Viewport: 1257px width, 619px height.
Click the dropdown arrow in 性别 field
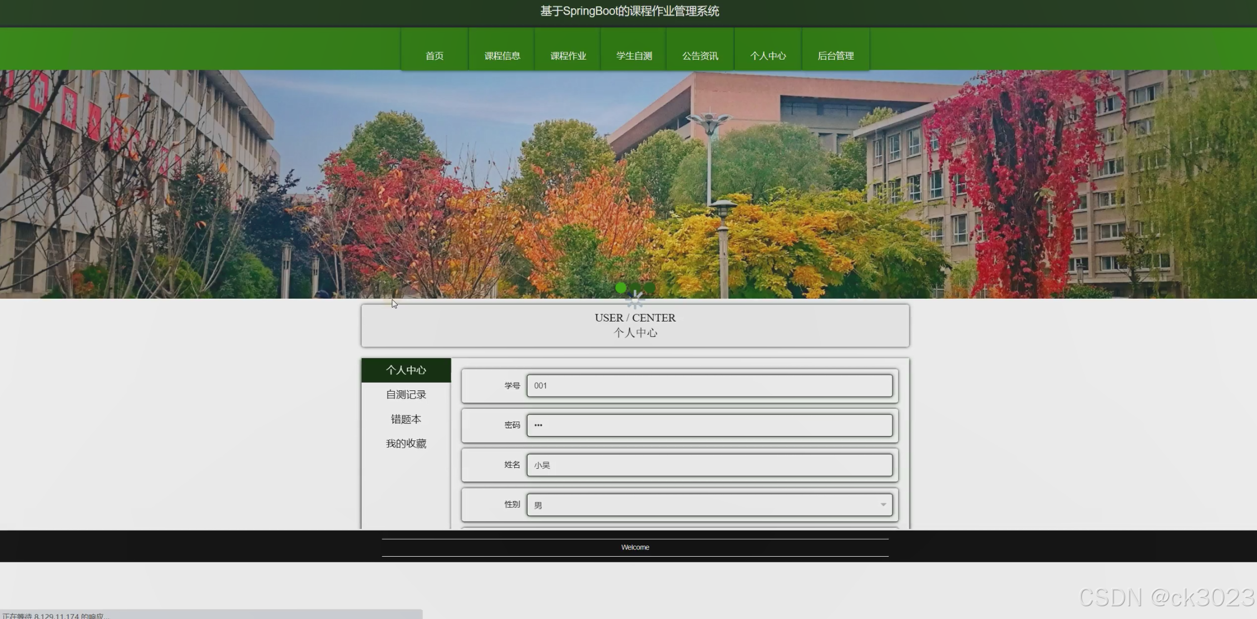click(x=883, y=505)
